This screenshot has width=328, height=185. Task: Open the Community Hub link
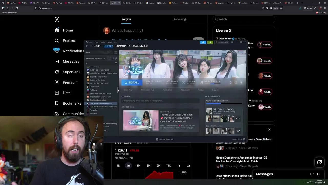click(x=147, y=90)
